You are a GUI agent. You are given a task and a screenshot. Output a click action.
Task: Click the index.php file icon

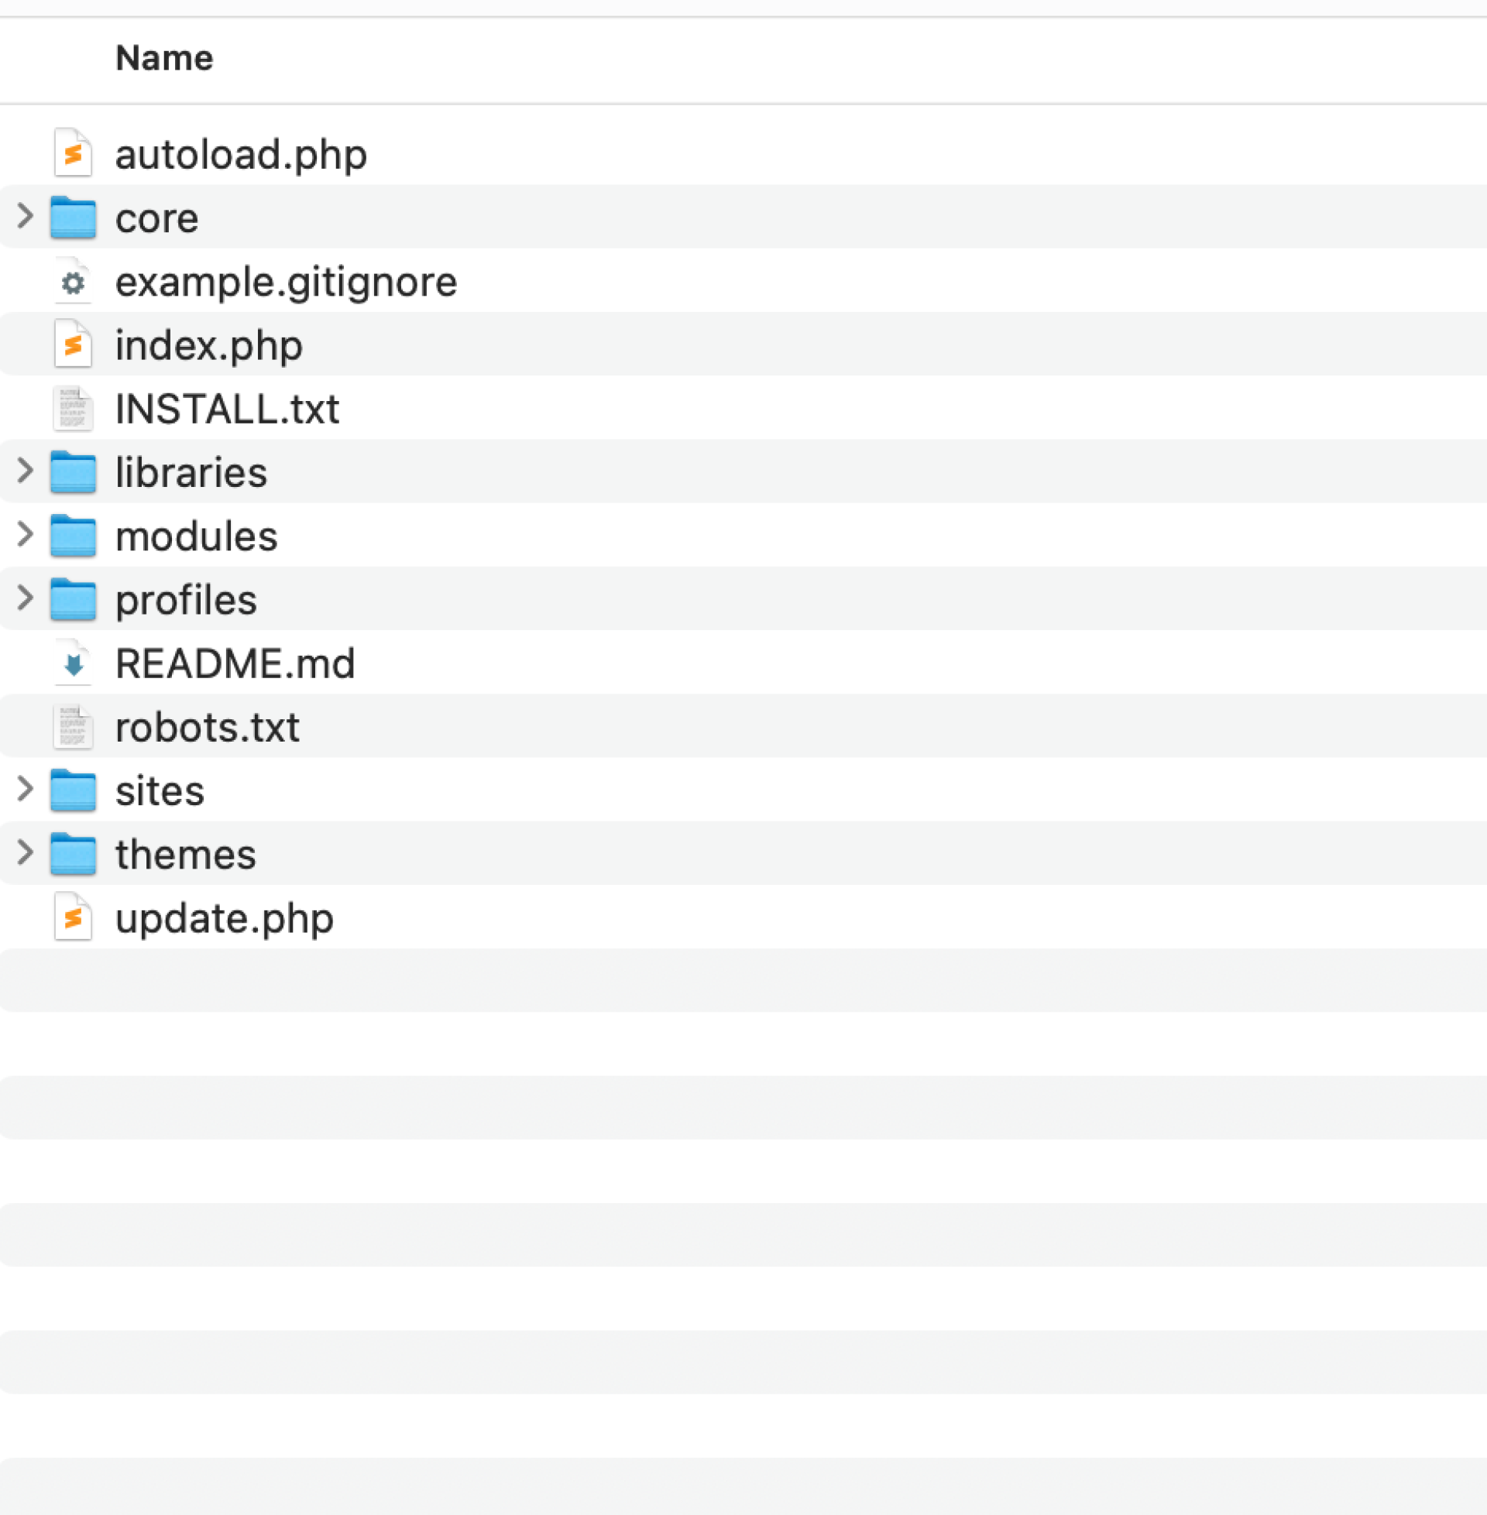pos(73,345)
